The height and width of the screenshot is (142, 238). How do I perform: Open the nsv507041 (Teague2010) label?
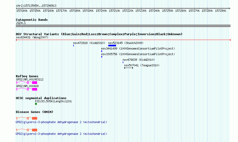[142, 65]
